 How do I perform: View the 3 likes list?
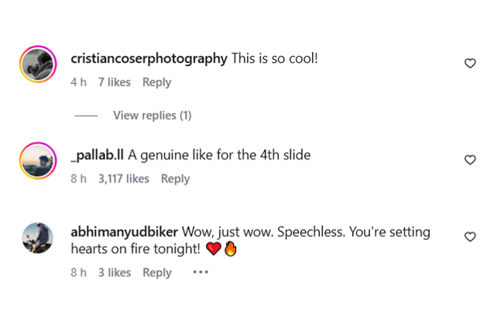point(114,273)
